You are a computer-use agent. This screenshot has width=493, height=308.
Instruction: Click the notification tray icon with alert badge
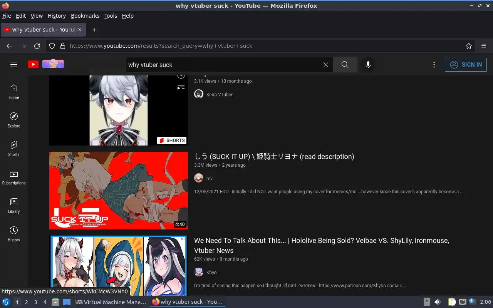point(473,302)
